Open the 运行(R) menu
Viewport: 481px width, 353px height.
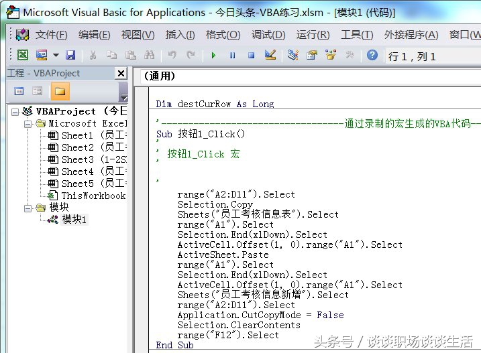pyautogui.click(x=313, y=35)
